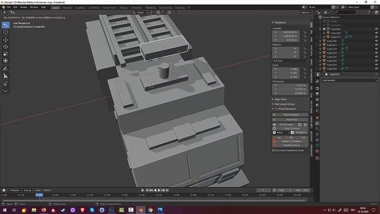Hide Cube.014 using its eye icon
This screenshot has height=214, width=380.
point(376,49)
